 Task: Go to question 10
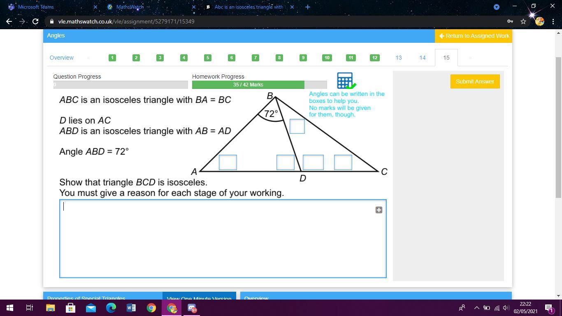click(x=327, y=58)
